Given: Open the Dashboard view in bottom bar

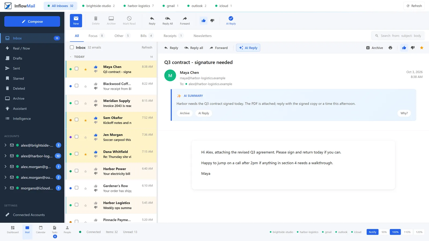Looking at the screenshot, I should tap(13, 229).
